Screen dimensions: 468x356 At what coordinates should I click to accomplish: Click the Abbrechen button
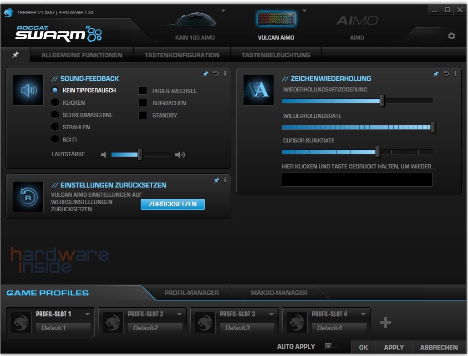click(x=439, y=347)
